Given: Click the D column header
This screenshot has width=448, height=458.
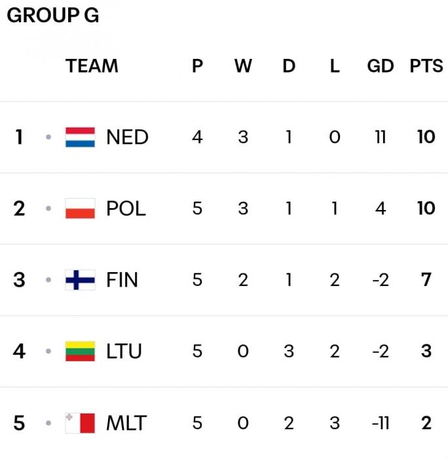Looking at the screenshot, I should (289, 66).
